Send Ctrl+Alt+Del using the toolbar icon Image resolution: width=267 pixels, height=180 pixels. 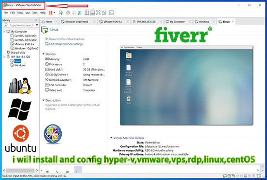coord(61,13)
